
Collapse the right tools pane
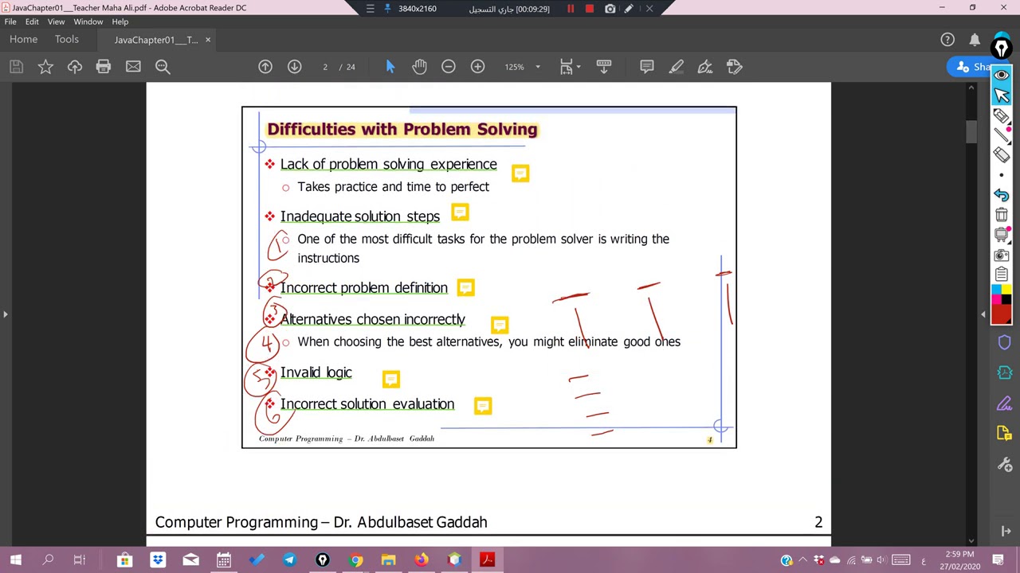click(983, 314)
